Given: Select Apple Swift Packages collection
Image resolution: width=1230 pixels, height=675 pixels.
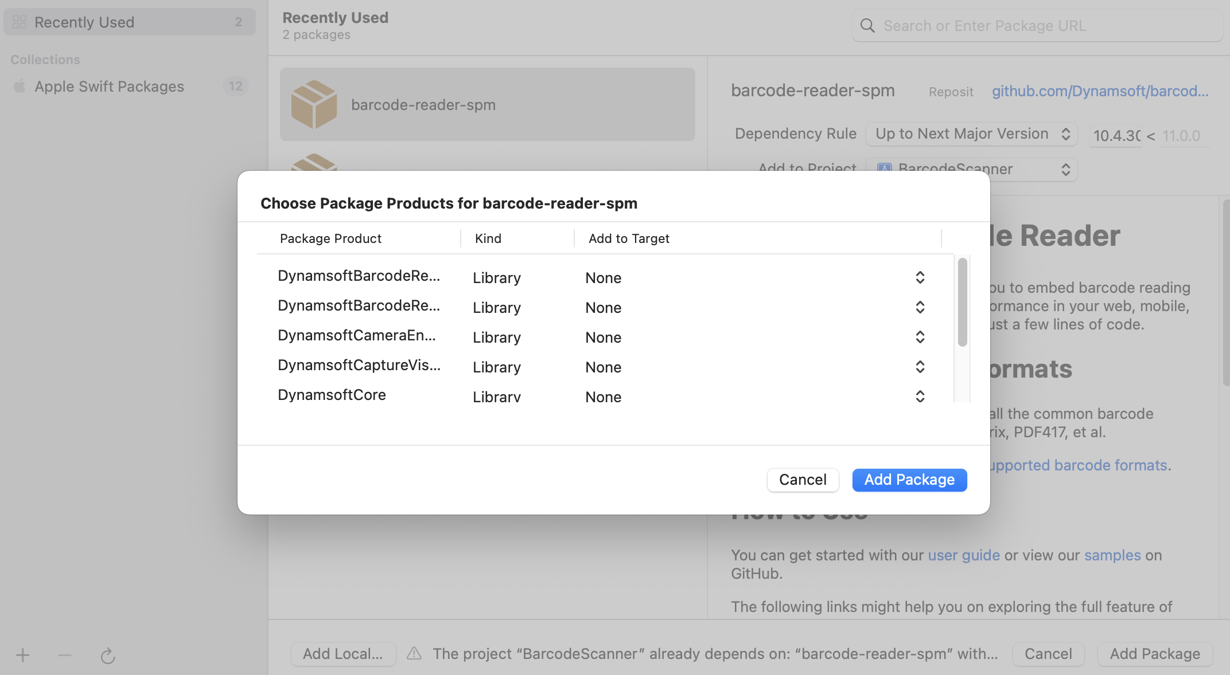Looking at the screenshot, I should click(x=109, y=86).
